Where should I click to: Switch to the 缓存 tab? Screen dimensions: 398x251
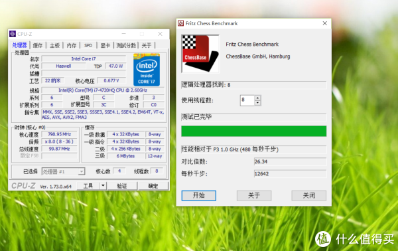point(38,45)
